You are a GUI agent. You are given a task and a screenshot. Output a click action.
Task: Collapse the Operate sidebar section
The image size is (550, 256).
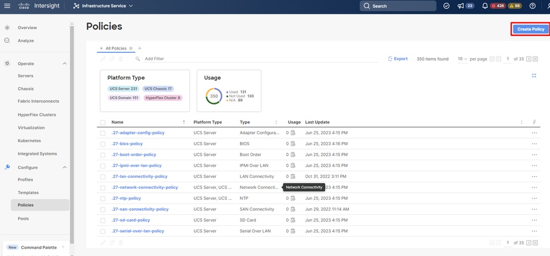(x=64, y=63)
